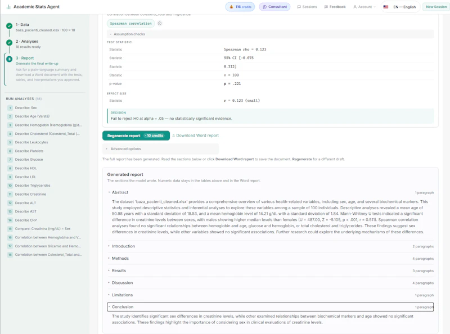Select run analysis Describe Leukocytes
Image resolution: width=450 pixels, height=334 pixels.
click(x=45, y=142)
